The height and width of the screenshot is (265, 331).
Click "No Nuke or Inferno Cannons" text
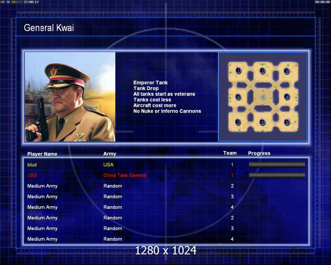[167, 111]
